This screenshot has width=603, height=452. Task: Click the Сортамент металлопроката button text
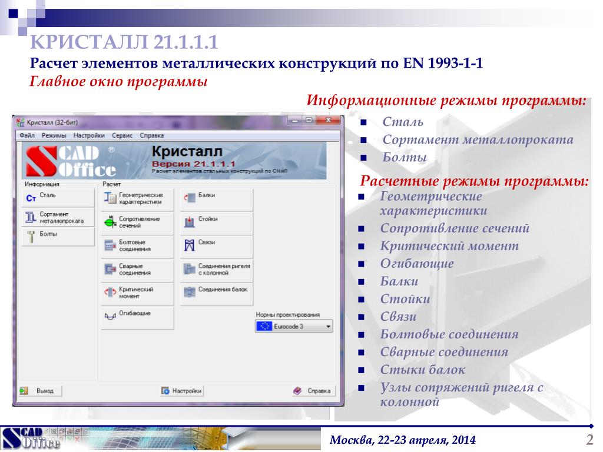pyautogui.click(x=61, y=218)
